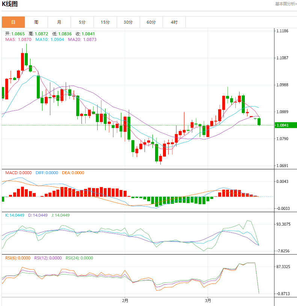This screenshot has width=297, height=306.
Task: Open the 月 monthly chart tab
Action: 59,22
